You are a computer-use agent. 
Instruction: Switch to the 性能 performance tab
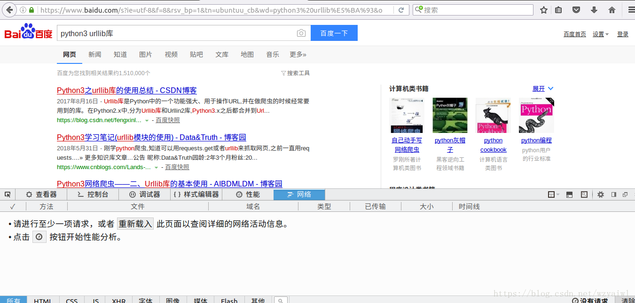pyautogui.click(x=248, y=194)
